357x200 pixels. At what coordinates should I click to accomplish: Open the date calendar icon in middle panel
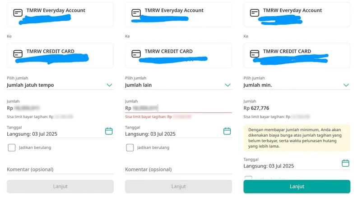(227, 131)
